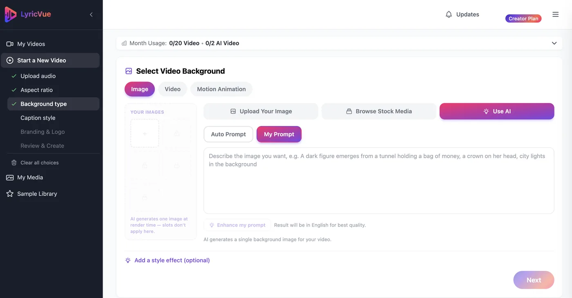Select Background type step
This screenshot has height=298, width=572.
53,104
